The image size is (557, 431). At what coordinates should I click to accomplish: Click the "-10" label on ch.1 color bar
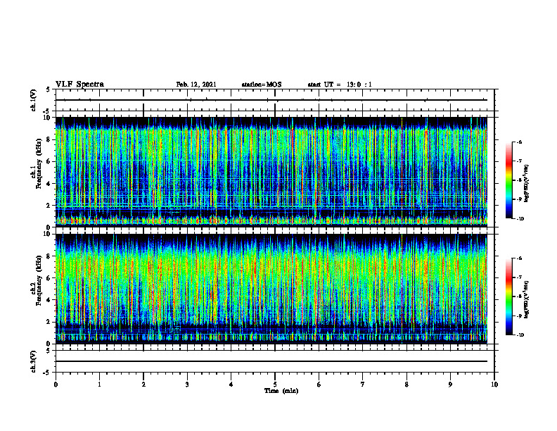pyautogui.click(x=520, y=219)
